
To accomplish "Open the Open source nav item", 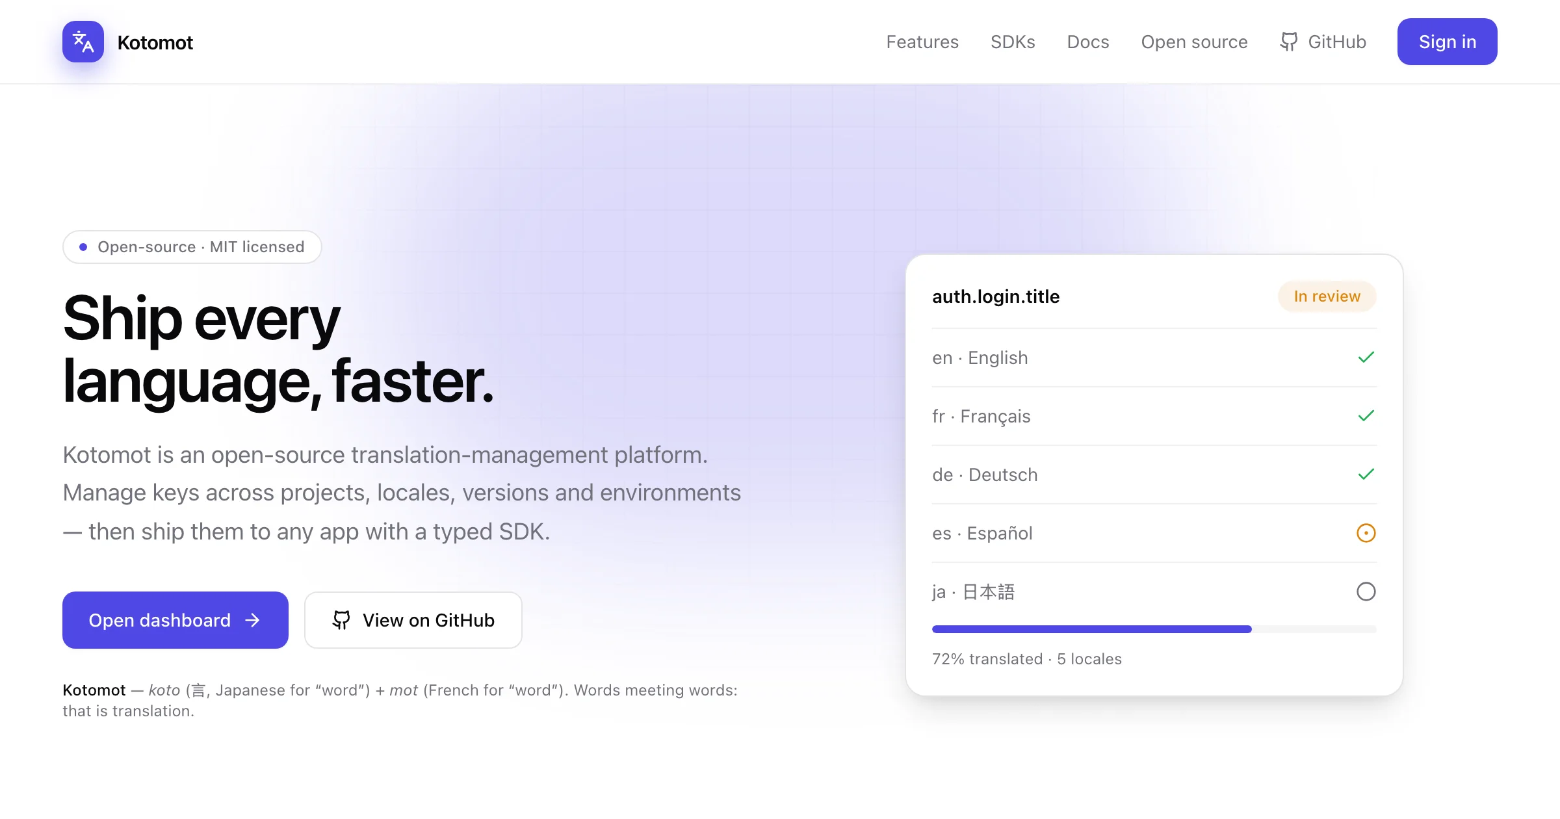I will (x=1194, y=42).
